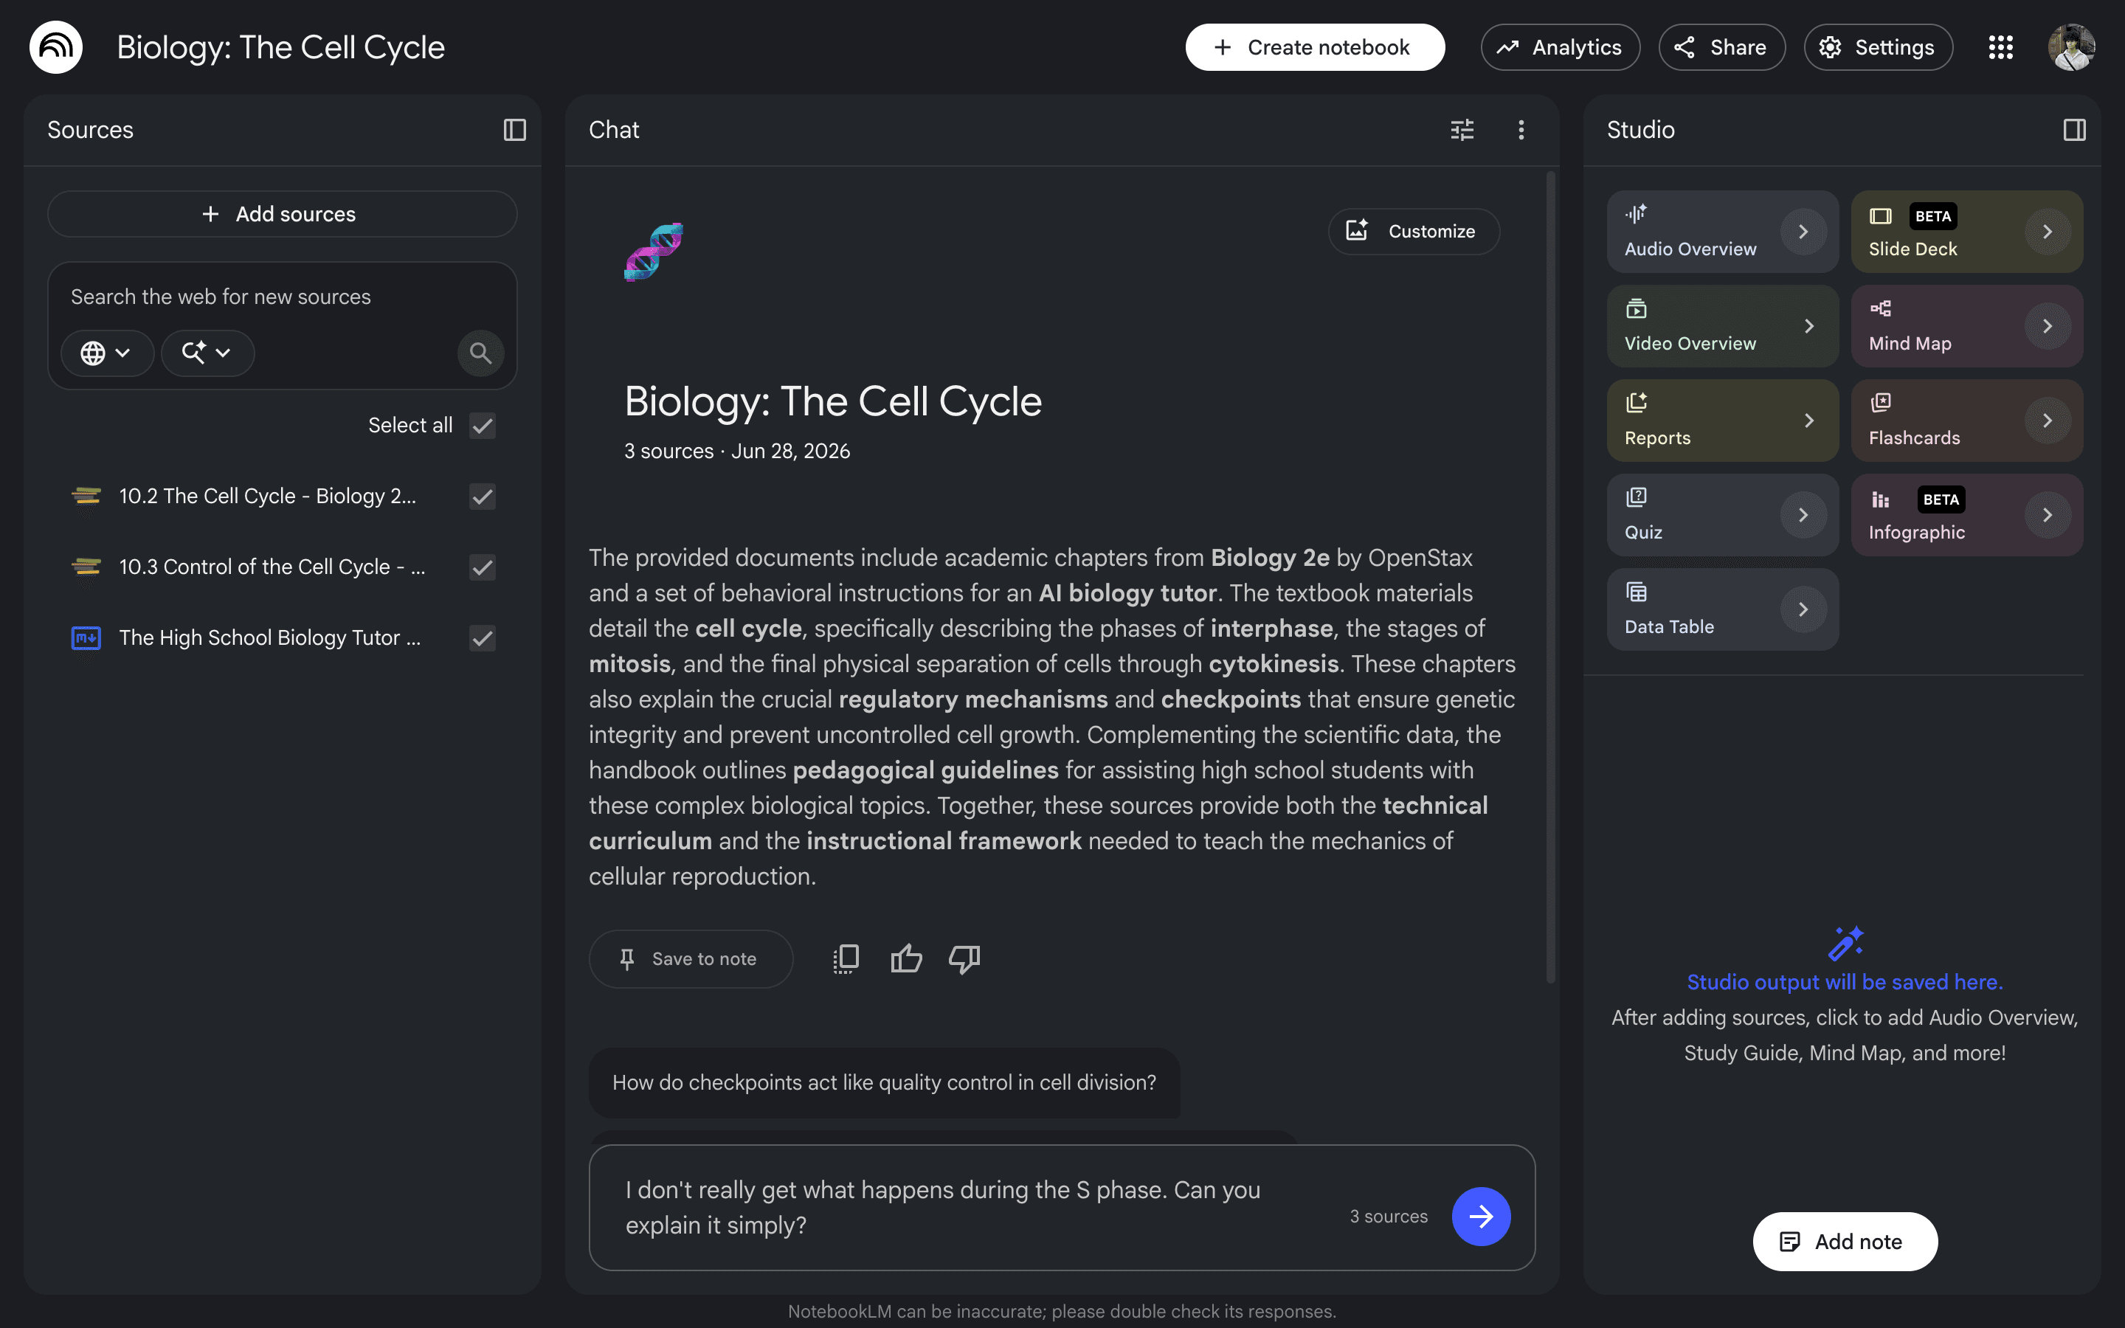
Task: Uncheck 10.2 The Cell Cycle source
Action: click(x=482, y=497)
